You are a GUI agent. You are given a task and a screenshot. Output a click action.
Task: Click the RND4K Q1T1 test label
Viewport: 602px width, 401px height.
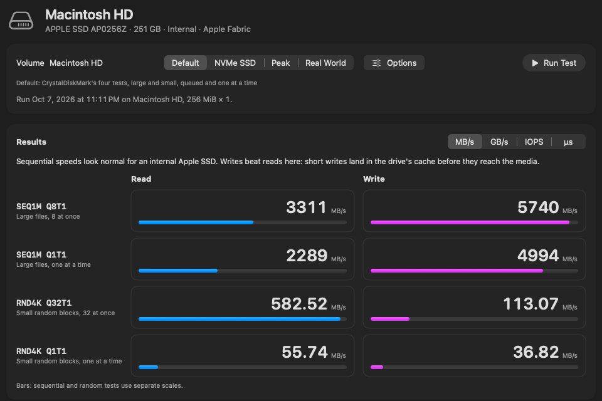point(41,351)
